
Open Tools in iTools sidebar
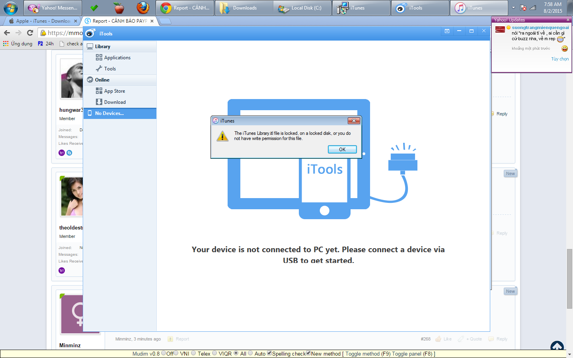[120, 69]
